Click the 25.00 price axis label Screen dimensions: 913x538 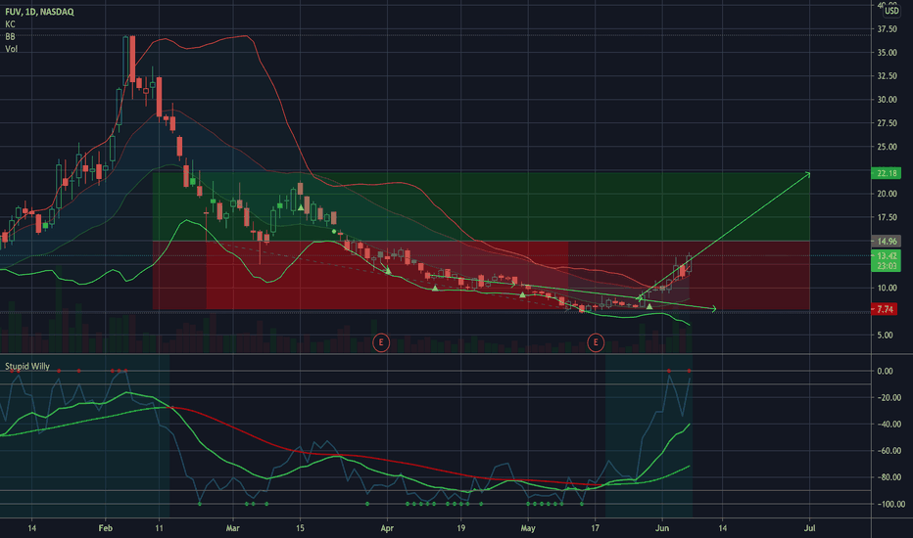point(887,147)
